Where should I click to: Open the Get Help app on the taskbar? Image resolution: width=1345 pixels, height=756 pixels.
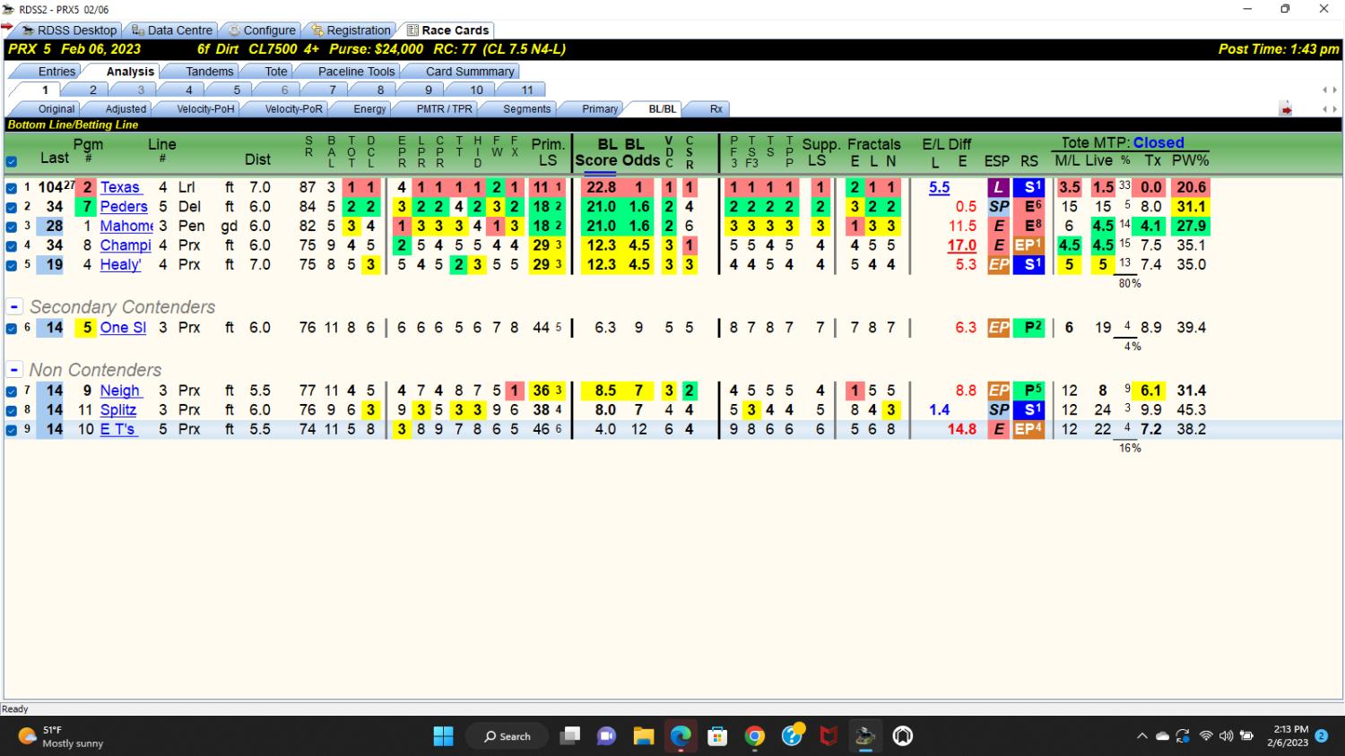pyautogui.click(x=793, y=736)
